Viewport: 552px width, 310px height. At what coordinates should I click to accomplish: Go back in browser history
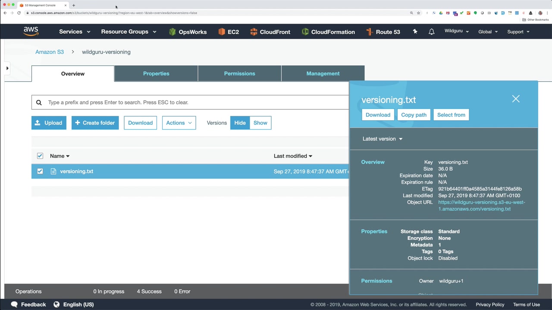tap(5, 13)
